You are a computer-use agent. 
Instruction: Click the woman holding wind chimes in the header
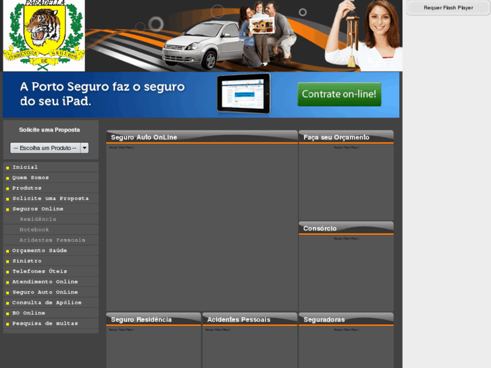[x=365, y=35]
